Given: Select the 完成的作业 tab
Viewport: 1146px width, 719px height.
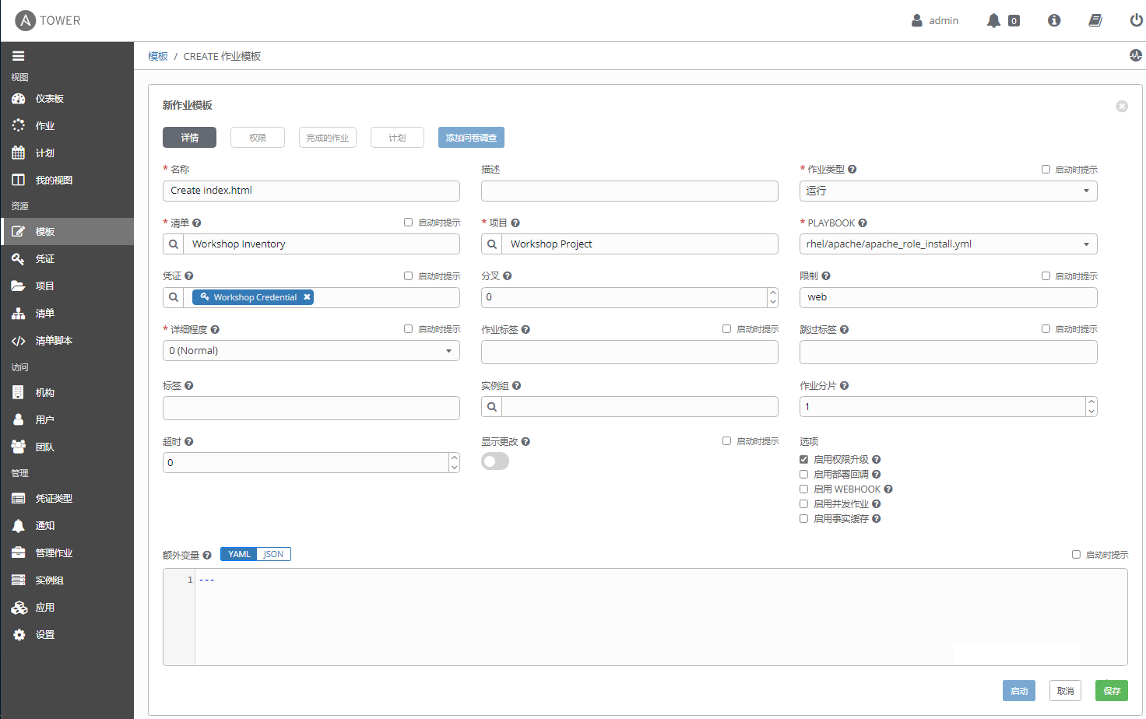Looking at the screenshot, I should point(328,138).
